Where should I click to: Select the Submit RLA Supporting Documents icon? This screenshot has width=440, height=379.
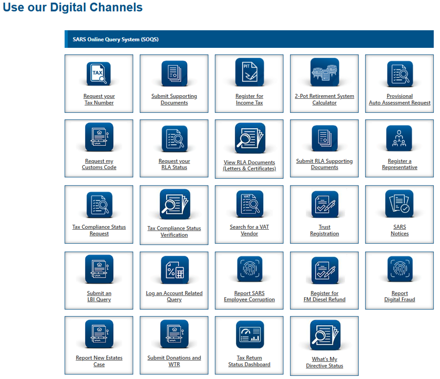(324, 138)
